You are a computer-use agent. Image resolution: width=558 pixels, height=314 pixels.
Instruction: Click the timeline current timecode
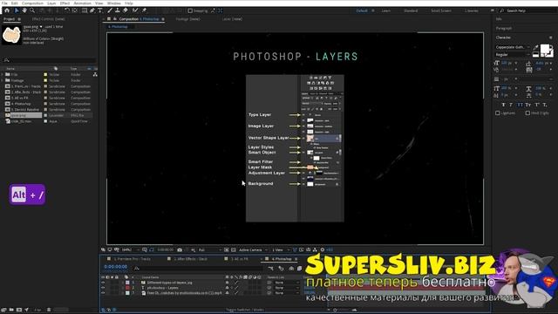[x=116, y=267]
